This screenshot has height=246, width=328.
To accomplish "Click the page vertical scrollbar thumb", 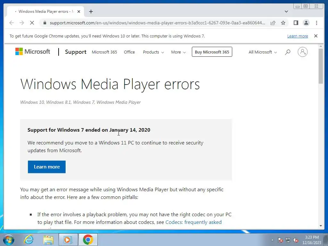I will 321,66.
